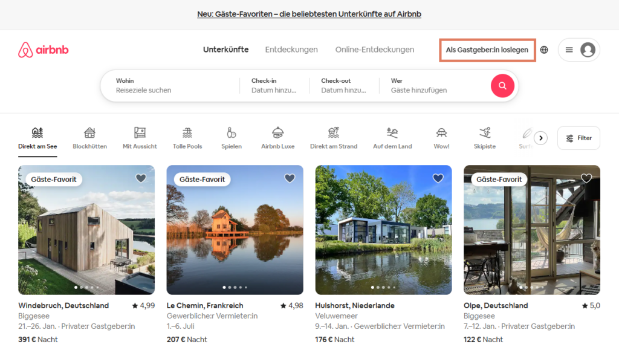619x350 pixels.
Task: Click the Le Chemin, Frankreich title
Action: coord(205,305)
